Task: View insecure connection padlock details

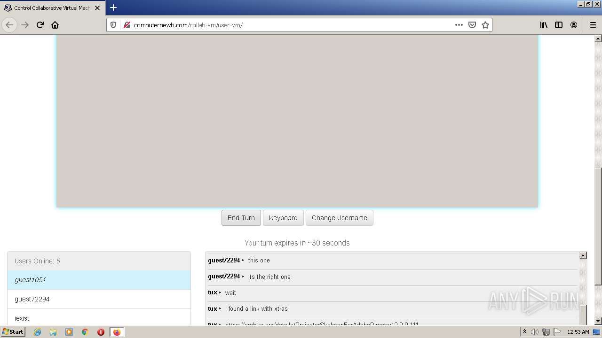Action: 127,25
